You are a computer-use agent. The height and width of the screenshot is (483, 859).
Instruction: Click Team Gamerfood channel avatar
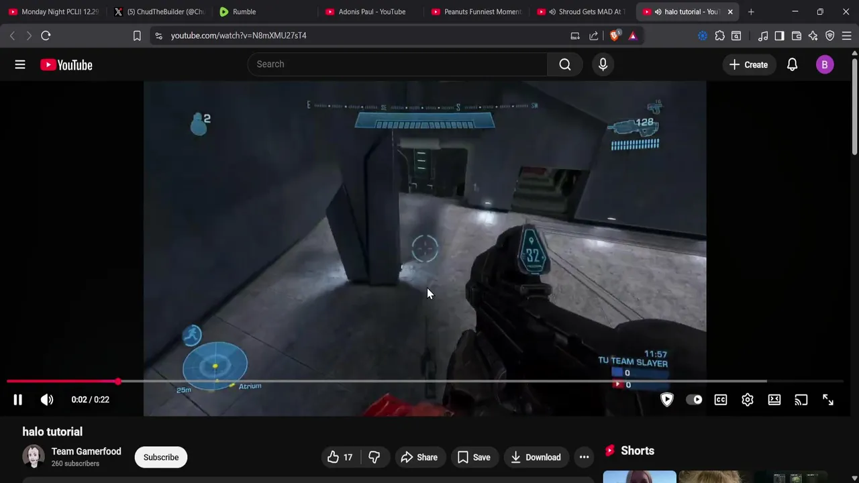click(x=34, y=457)
